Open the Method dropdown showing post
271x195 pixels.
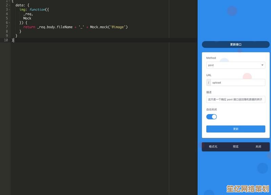(x=234, y=65)
